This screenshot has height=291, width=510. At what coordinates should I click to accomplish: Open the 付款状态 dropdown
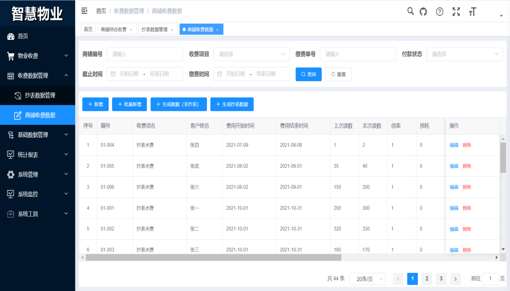[464, 54]
